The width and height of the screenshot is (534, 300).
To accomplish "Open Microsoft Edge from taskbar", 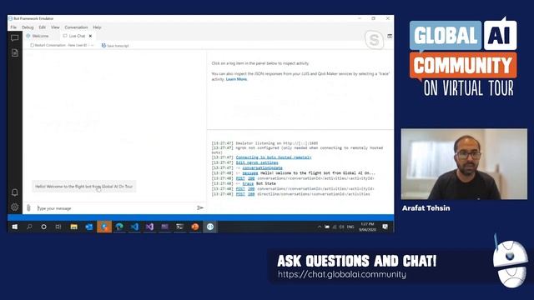I will (x=119, y=227).
